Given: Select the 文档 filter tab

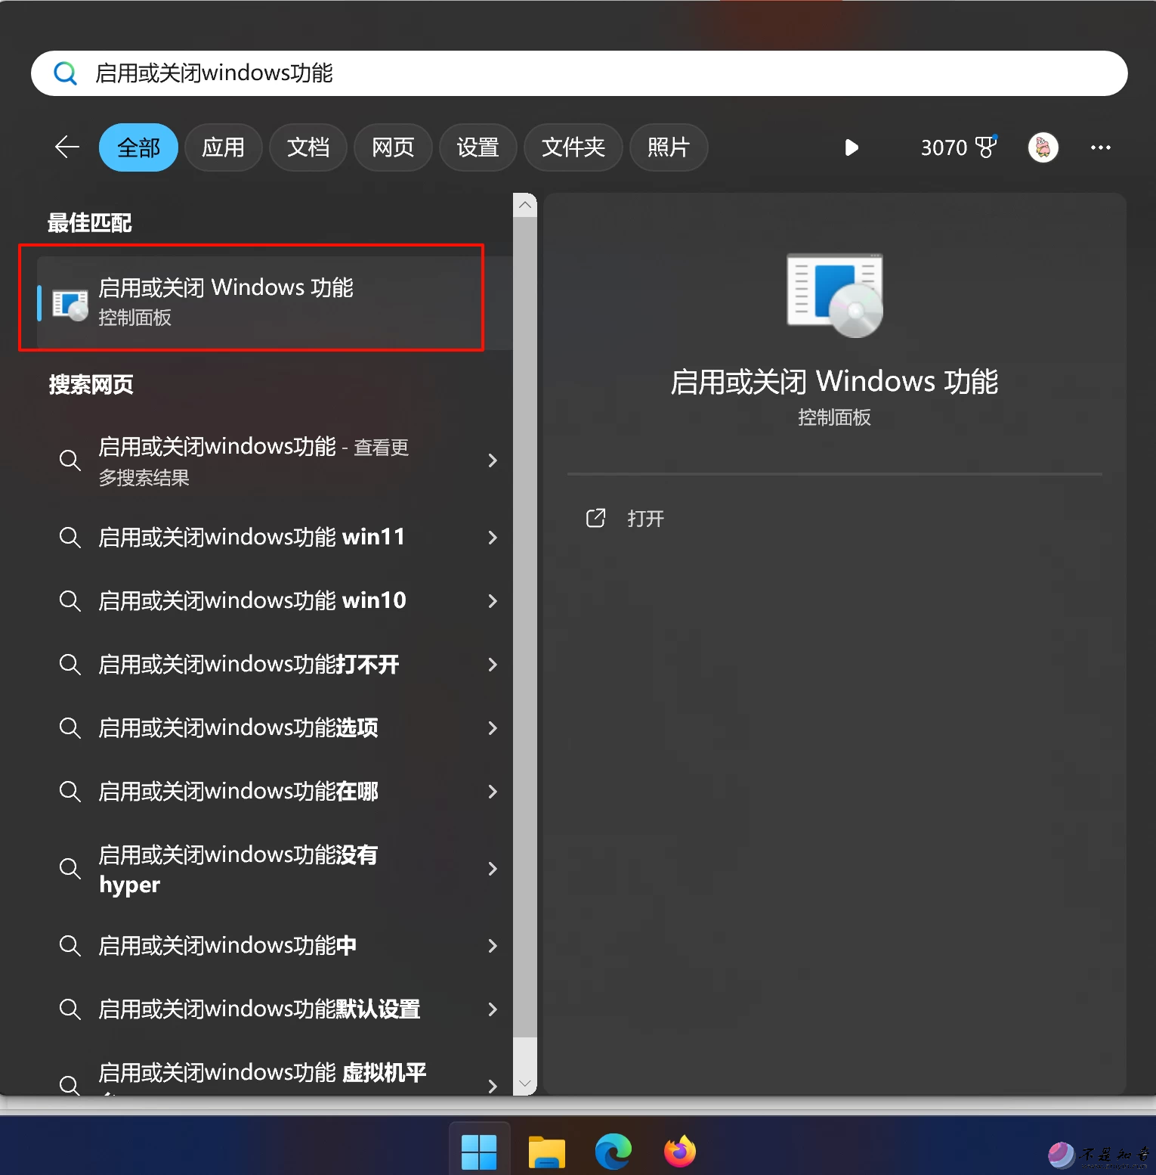Looking at the screenshot, I should coord(308,147).
